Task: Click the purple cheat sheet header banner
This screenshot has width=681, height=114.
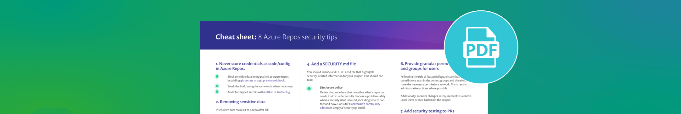Action: (322, 35)
